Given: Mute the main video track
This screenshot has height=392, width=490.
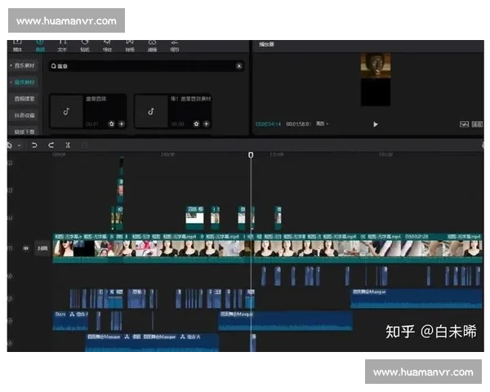Looking at the screenshot, I should tap(25, 247).
